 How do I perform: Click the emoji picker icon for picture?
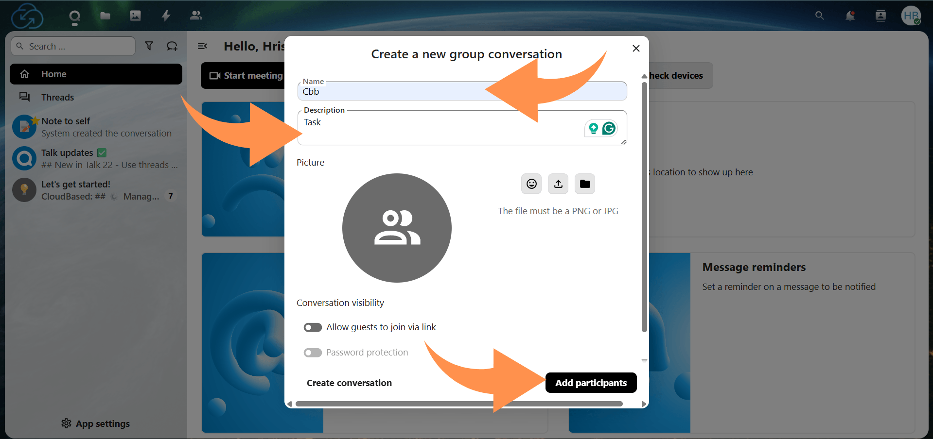[x=531, y=184]
